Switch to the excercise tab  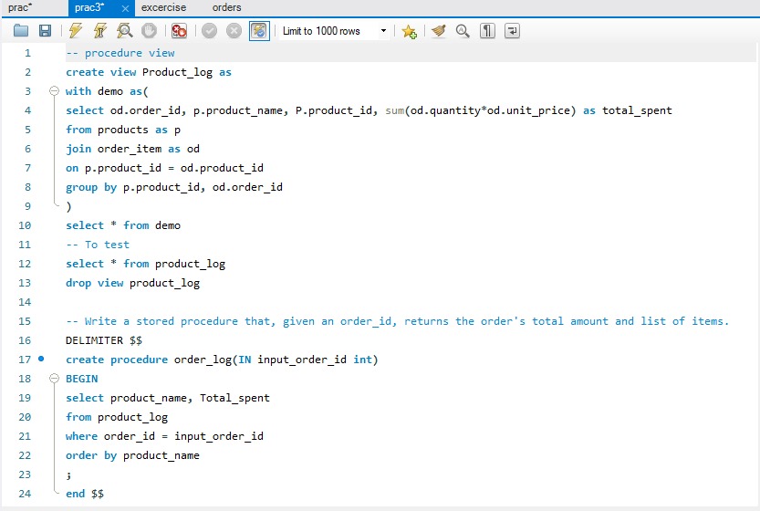coord(163,8)
